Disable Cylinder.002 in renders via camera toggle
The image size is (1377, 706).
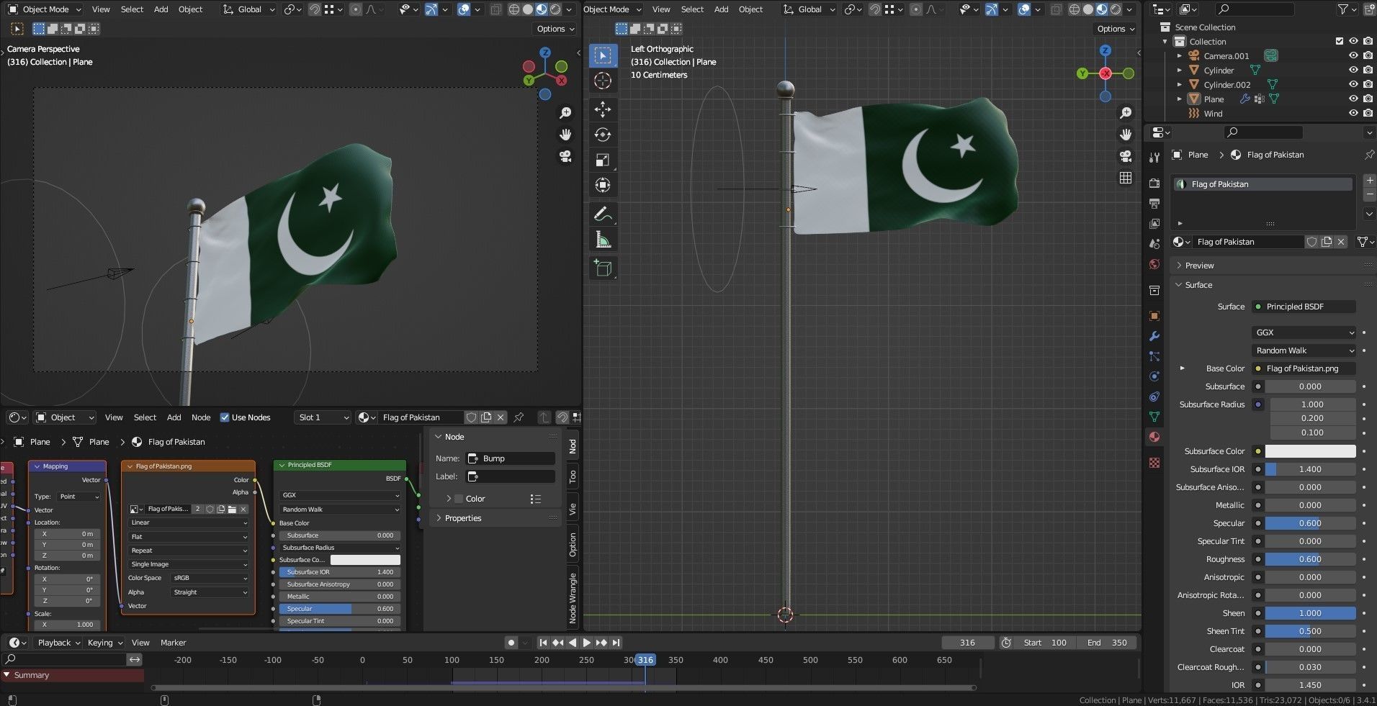tap(1368, 84)
